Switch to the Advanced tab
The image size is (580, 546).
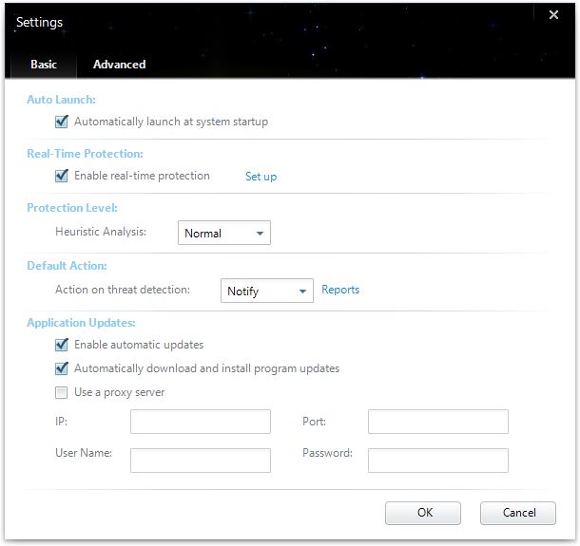[119, 65]
